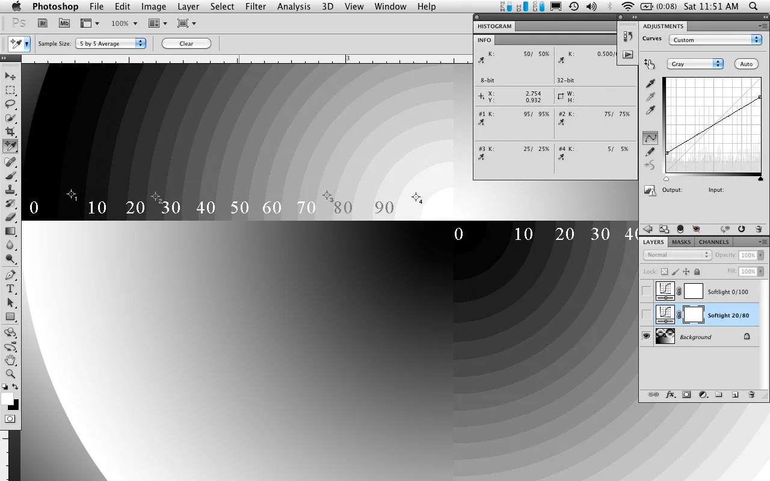This screenshot has height=481, width=770.
Task: Open the layer Opacity dropdown arrow
Action: [x=760, y=255]
